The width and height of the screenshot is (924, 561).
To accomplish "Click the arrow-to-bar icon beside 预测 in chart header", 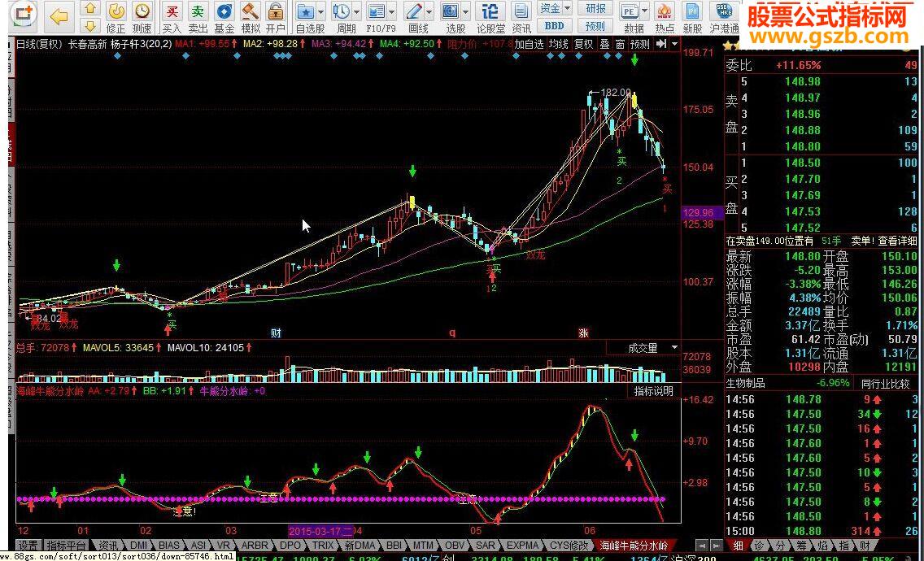I will point(661,44).
